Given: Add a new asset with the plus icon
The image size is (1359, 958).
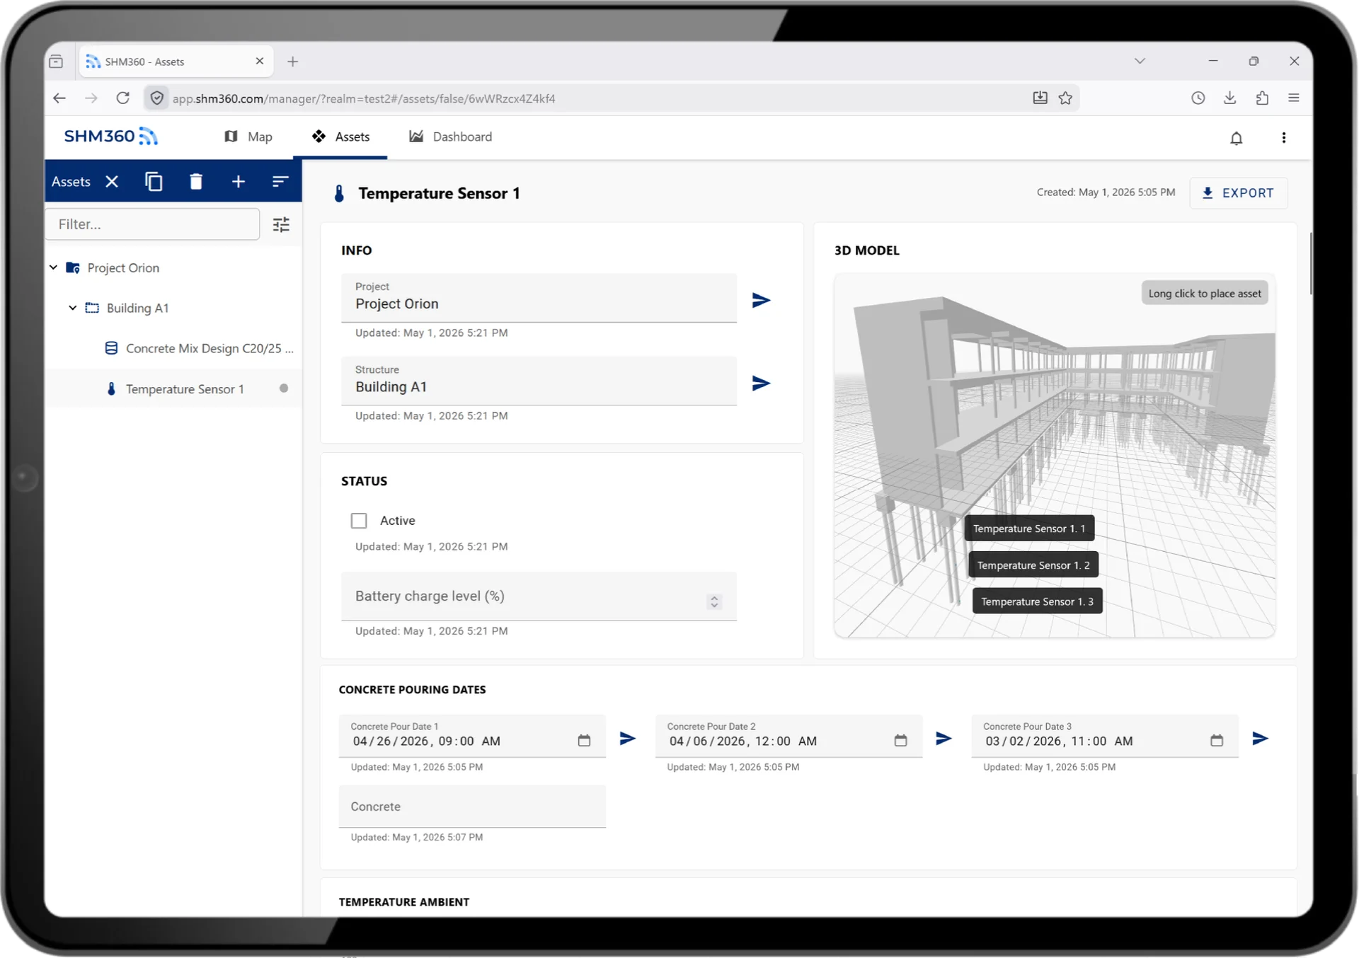Looking at the screenshot, I should [239, 182].
